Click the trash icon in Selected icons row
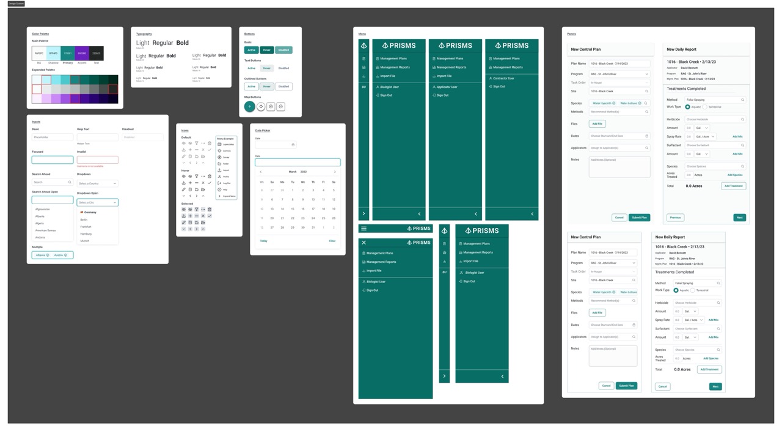The width and height of the screenshot is (782, 431). tap(210, 209)
